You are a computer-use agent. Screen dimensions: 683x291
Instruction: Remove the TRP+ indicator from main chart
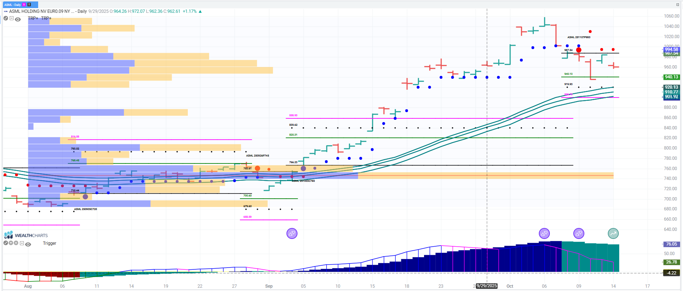click(x=6, y=18)
